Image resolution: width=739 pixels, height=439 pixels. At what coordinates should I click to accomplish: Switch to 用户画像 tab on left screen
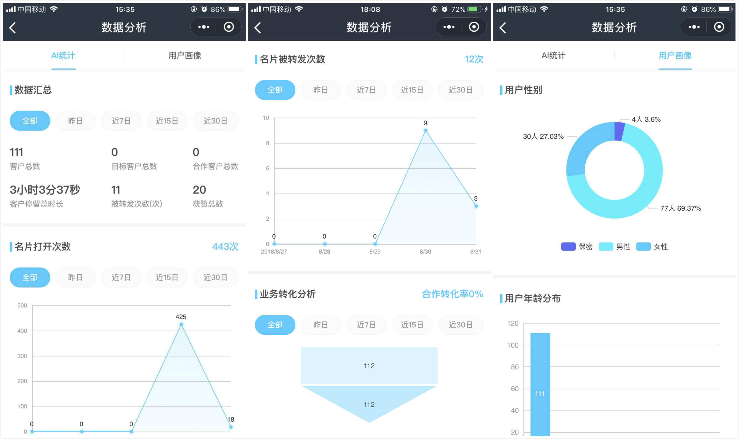point(185,56)
